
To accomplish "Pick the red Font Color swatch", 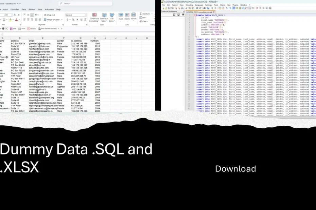I will tap(16, 20).
